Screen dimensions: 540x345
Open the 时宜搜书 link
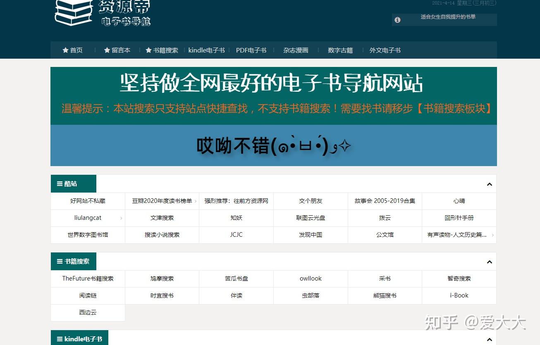tap(162, 295)
